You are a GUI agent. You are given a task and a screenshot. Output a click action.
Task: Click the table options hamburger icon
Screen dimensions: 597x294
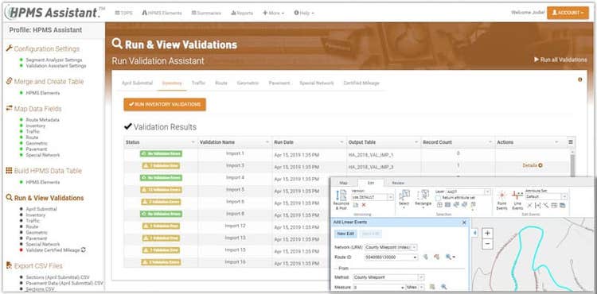571,141
